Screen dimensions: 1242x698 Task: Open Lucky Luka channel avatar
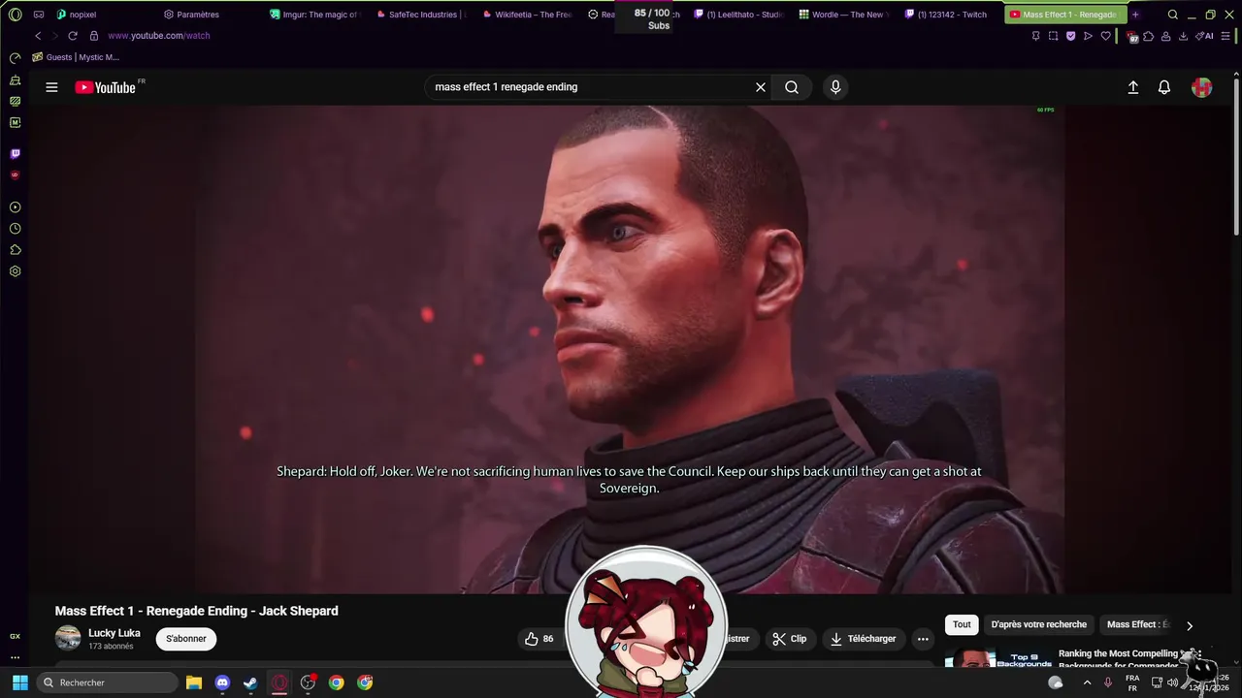click(x=68, y=638)
